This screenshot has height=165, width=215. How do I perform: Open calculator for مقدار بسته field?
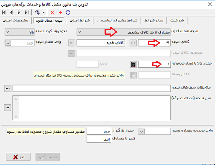[x=133, y=75]
